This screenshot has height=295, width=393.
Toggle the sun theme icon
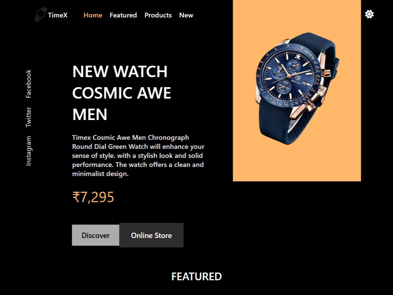(369, 14)
